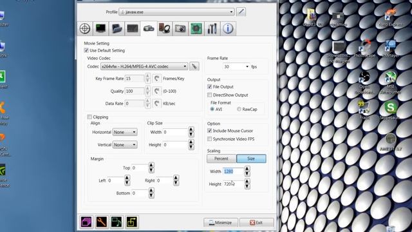Click the Exit button
This screenshot has width=412, height=232.
coord(256,222)
